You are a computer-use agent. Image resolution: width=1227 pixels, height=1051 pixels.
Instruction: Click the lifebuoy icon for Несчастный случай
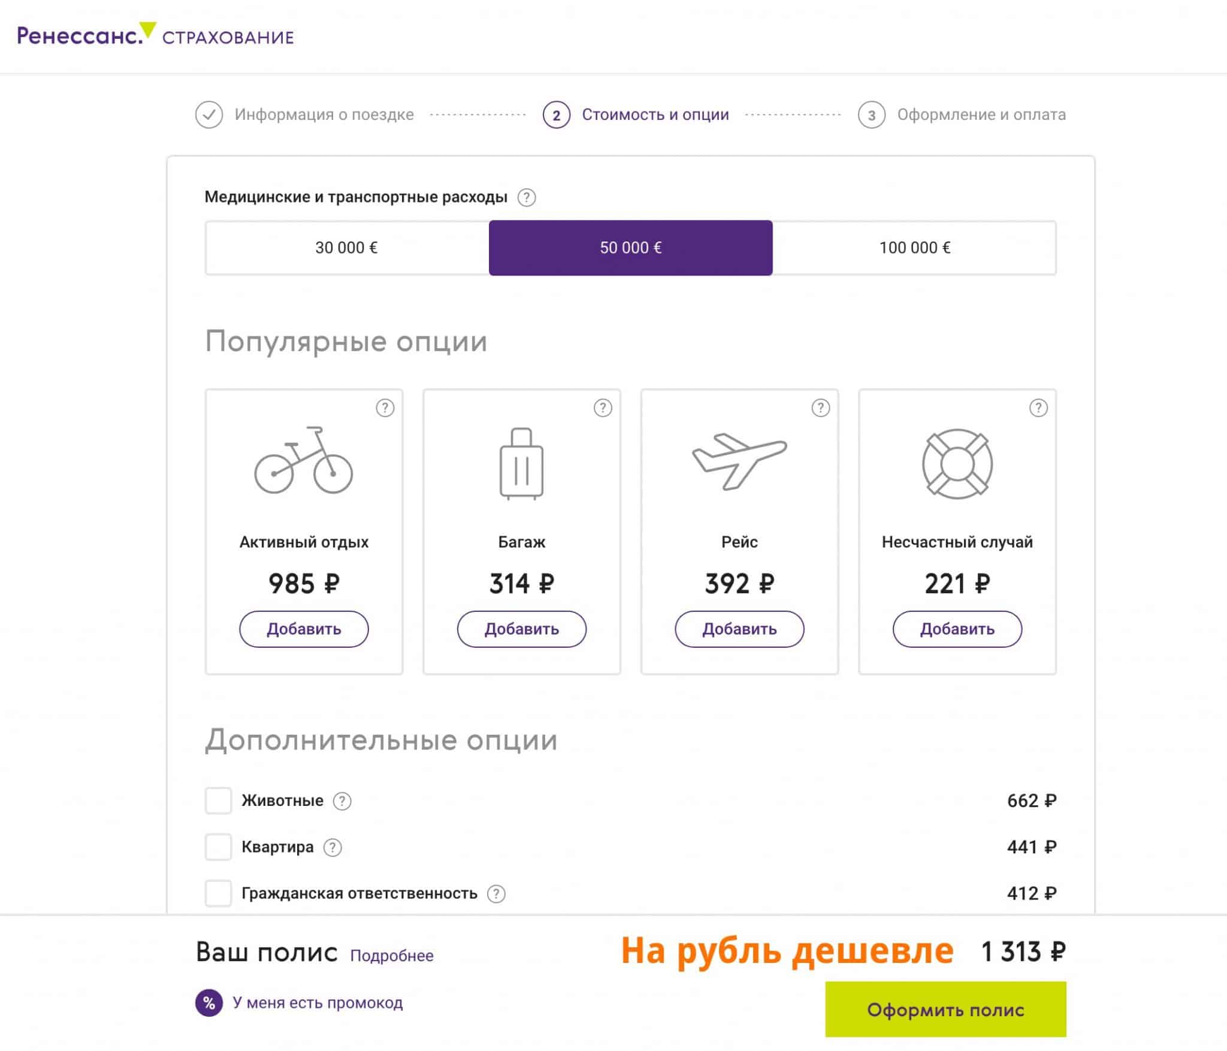tap(957, 464)
